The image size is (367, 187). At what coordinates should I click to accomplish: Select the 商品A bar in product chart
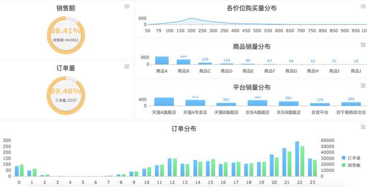(162, 61)
